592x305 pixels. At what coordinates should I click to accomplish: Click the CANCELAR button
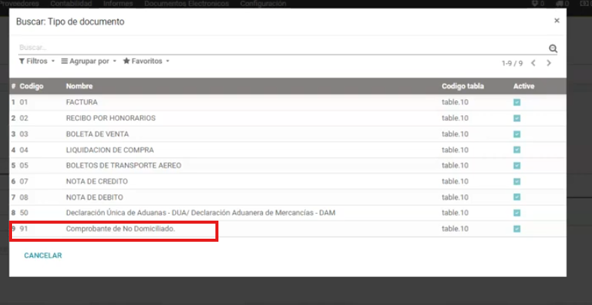coord(43,255)
